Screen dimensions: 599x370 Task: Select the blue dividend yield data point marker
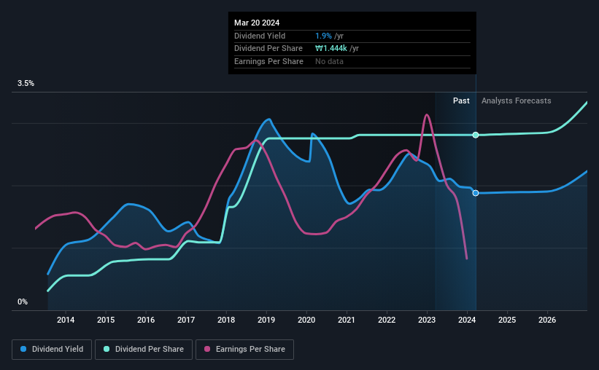pyautogui.click(x=476, y=193)
